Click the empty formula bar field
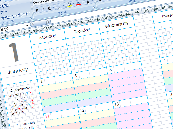 tap(99, 14)
